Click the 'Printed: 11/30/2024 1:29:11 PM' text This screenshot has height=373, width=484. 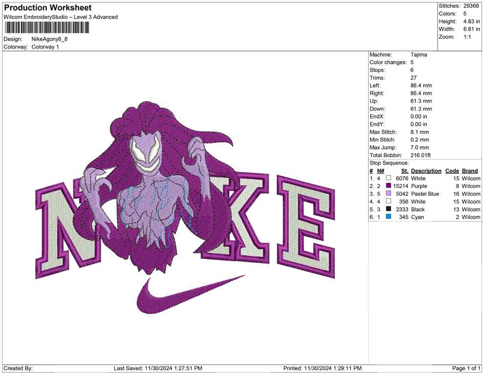click(322, 368)
